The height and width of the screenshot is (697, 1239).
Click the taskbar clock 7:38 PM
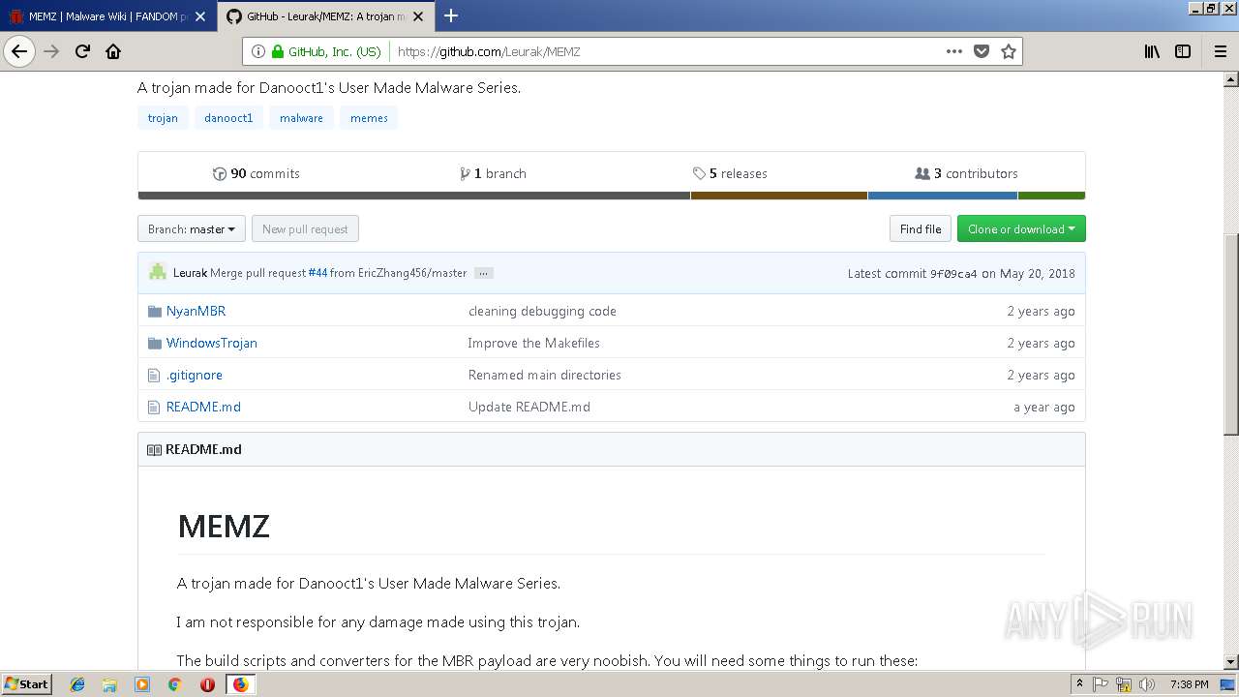point(1189,684)
